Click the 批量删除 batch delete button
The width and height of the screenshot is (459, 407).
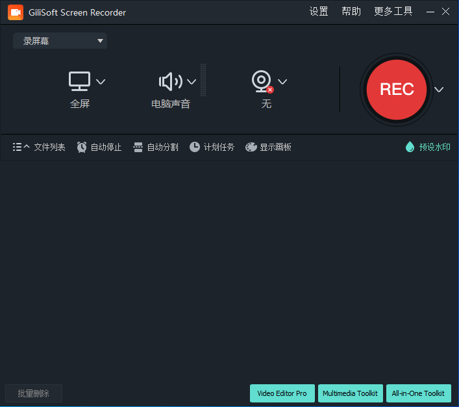point(34,393)
